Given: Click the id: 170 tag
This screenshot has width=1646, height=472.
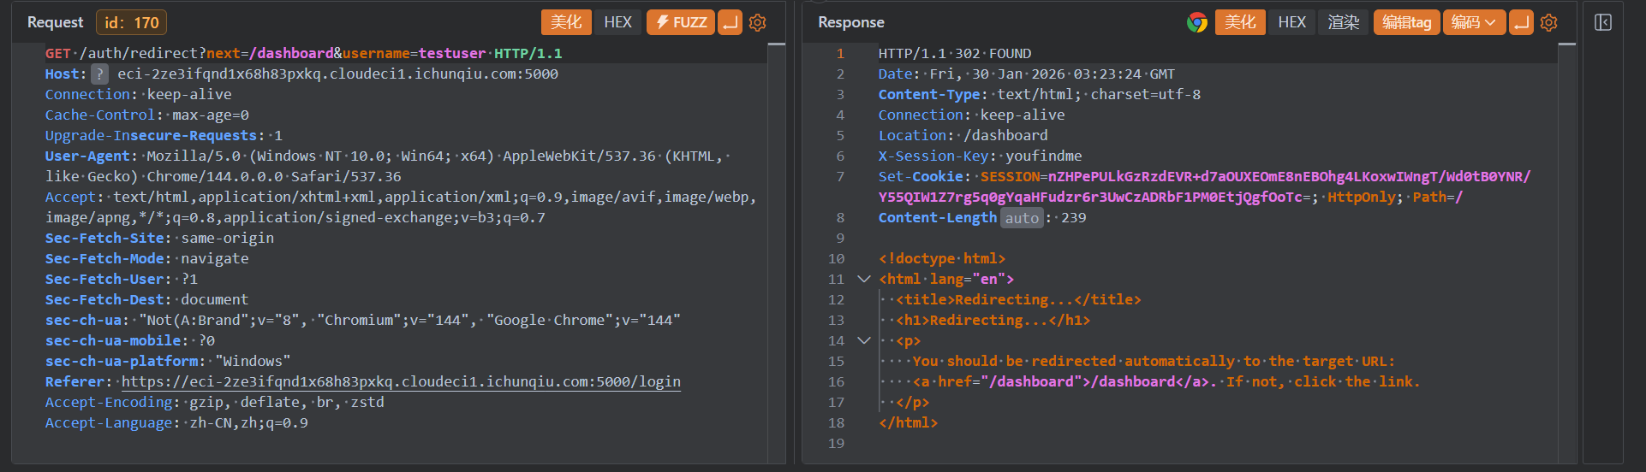Looking at the screenshot, I should 132,22.
